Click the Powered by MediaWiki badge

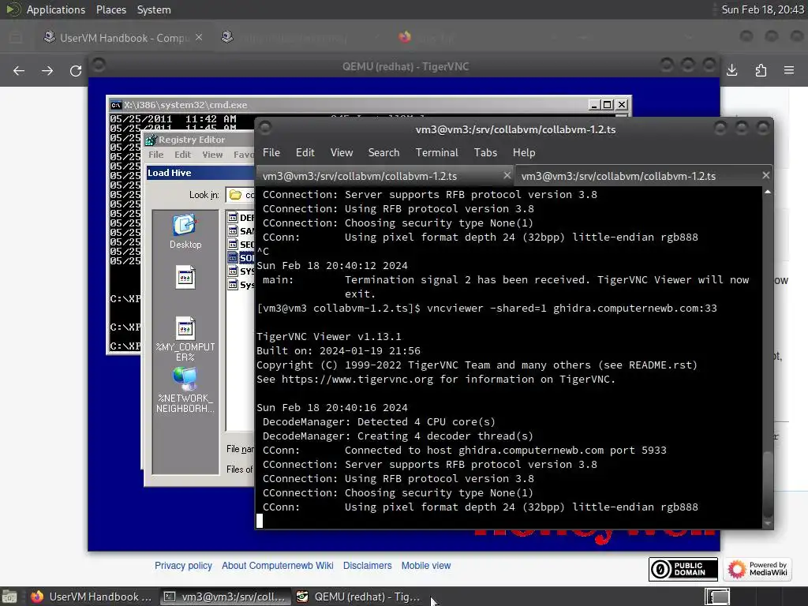tap(757, 569)
